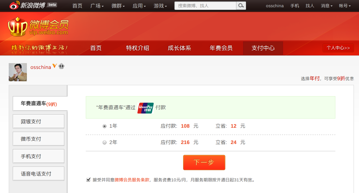Expand the 微群 dropdown menu
Screen dimensions: 359x193
[x=118, y=6]
